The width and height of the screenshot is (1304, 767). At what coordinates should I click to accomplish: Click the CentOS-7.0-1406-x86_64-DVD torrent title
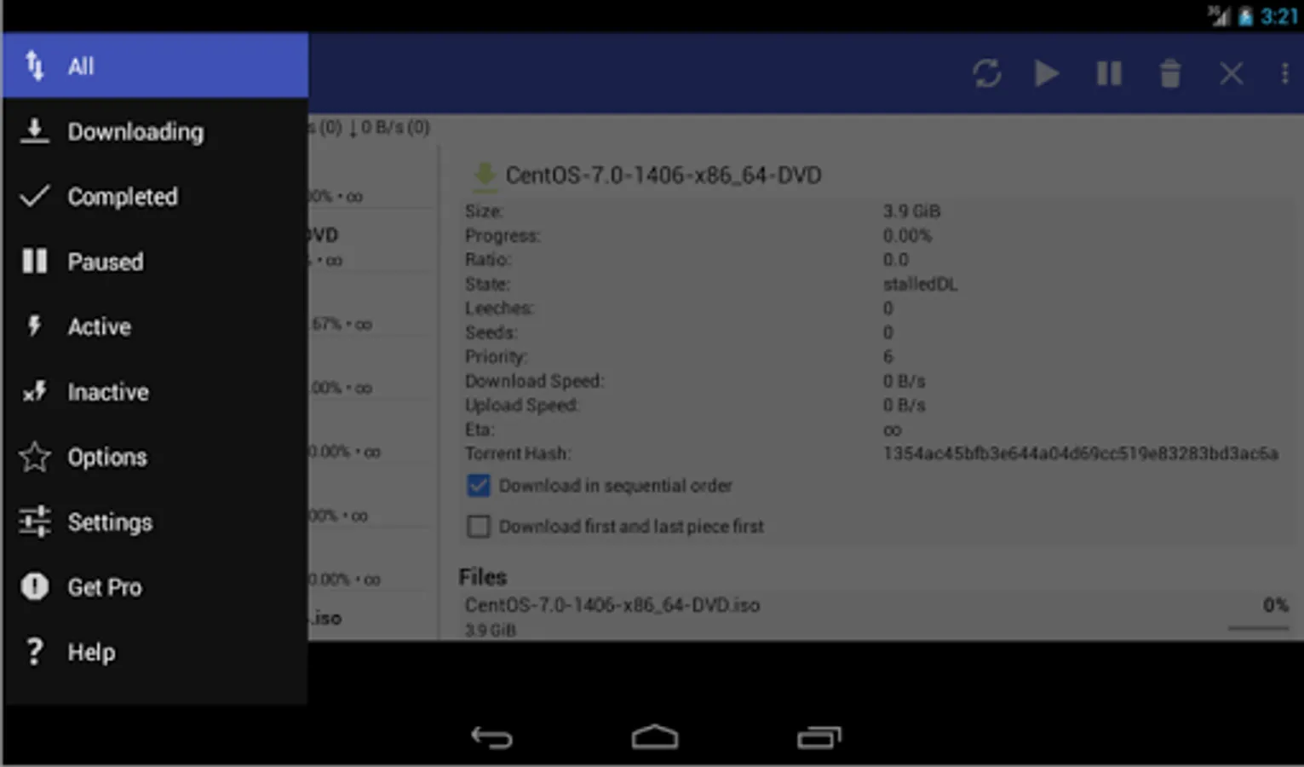click(x=663, y=175)
